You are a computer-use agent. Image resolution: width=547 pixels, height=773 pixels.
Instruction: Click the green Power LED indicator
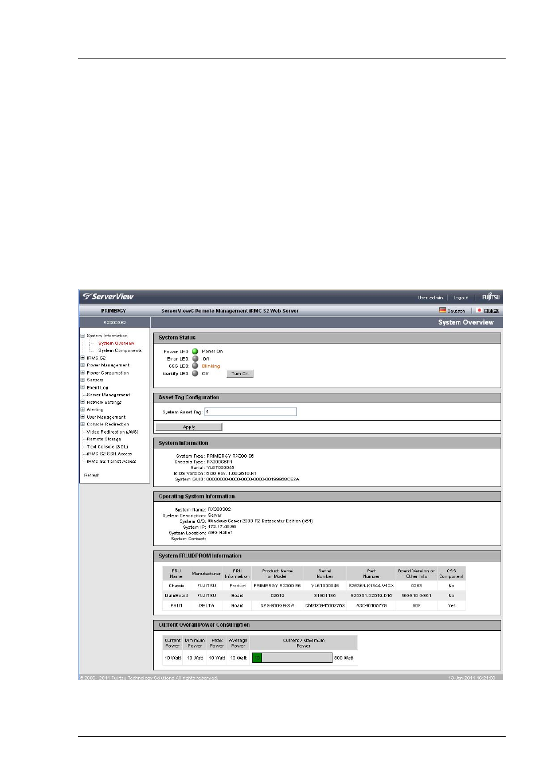pos(195,352)
